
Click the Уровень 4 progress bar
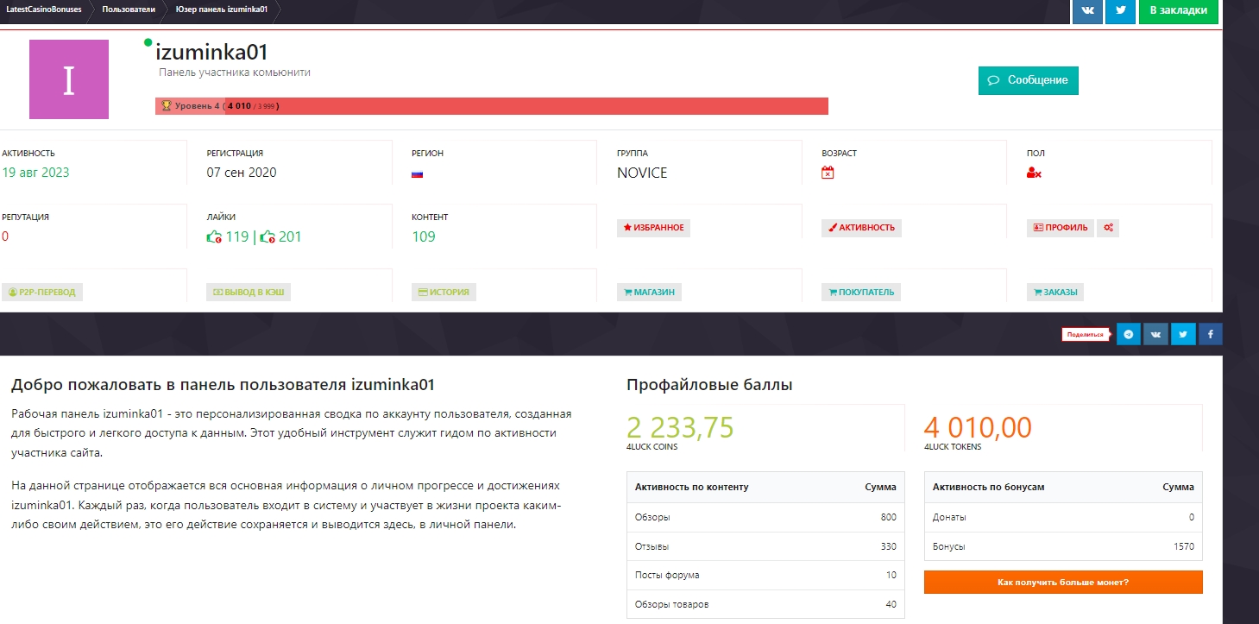tap(492, 106)
